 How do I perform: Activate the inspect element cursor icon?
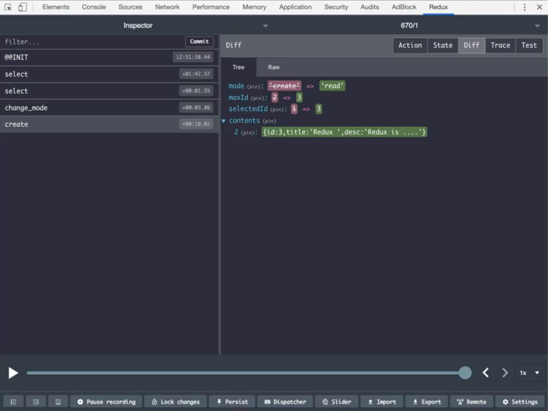[x=8, y=7]
